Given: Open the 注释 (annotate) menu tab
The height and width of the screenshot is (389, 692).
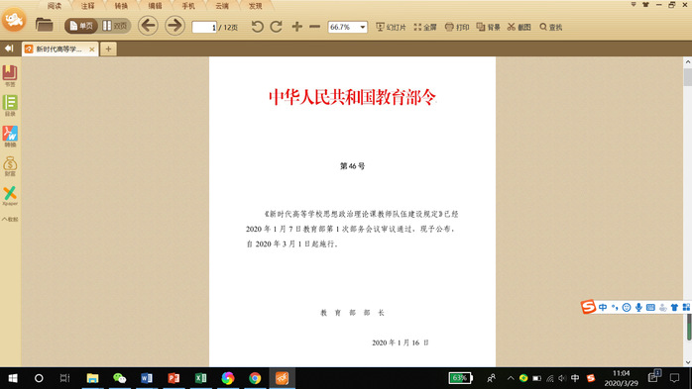Looking at the screenshot, I should (x=88, y=6).
